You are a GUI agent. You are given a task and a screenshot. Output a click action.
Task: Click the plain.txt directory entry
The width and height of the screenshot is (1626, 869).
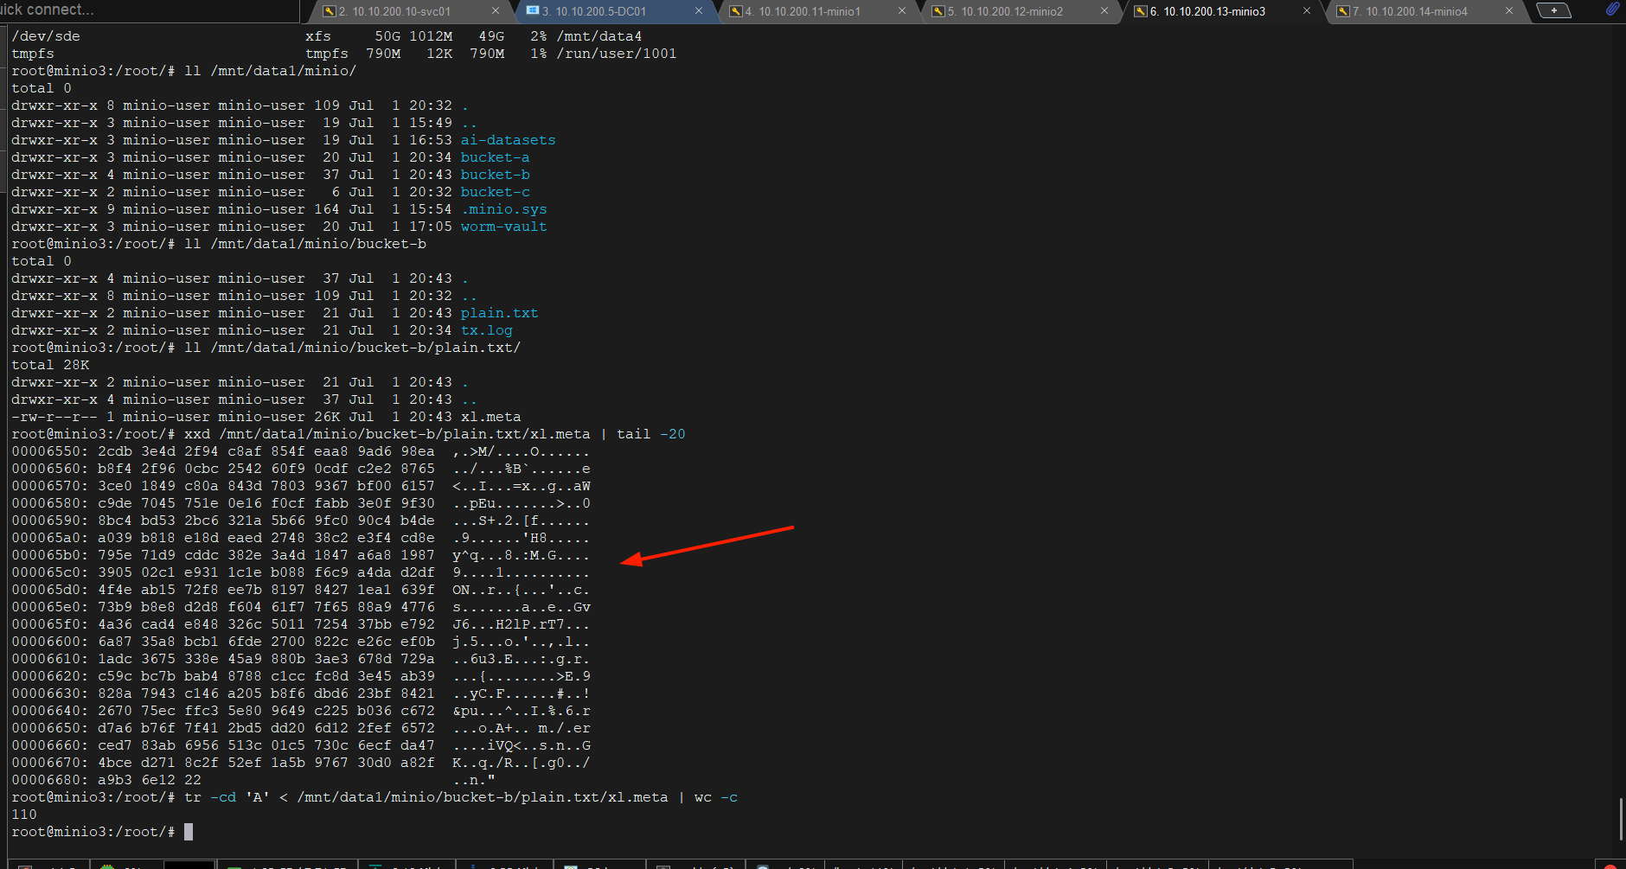(x=499, y=313)
